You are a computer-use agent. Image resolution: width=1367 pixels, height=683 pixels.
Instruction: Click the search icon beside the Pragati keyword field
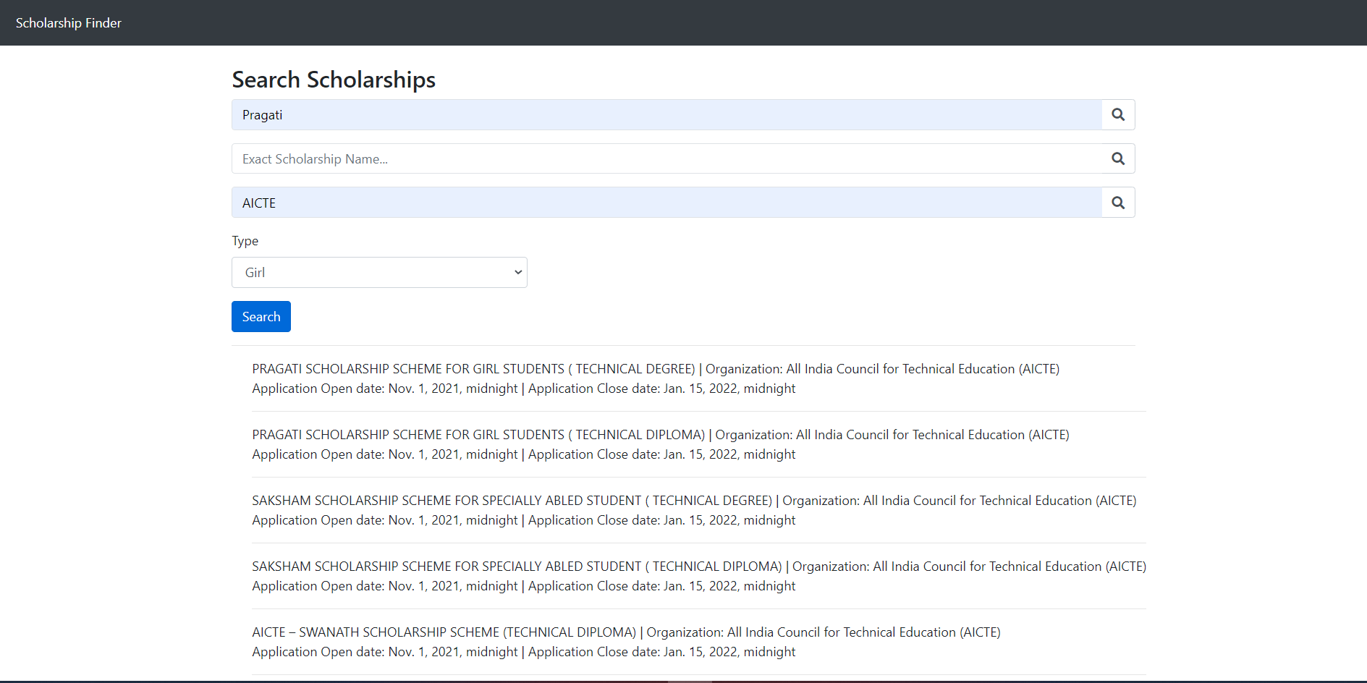pyautogui.click(x=1118, y=114)
